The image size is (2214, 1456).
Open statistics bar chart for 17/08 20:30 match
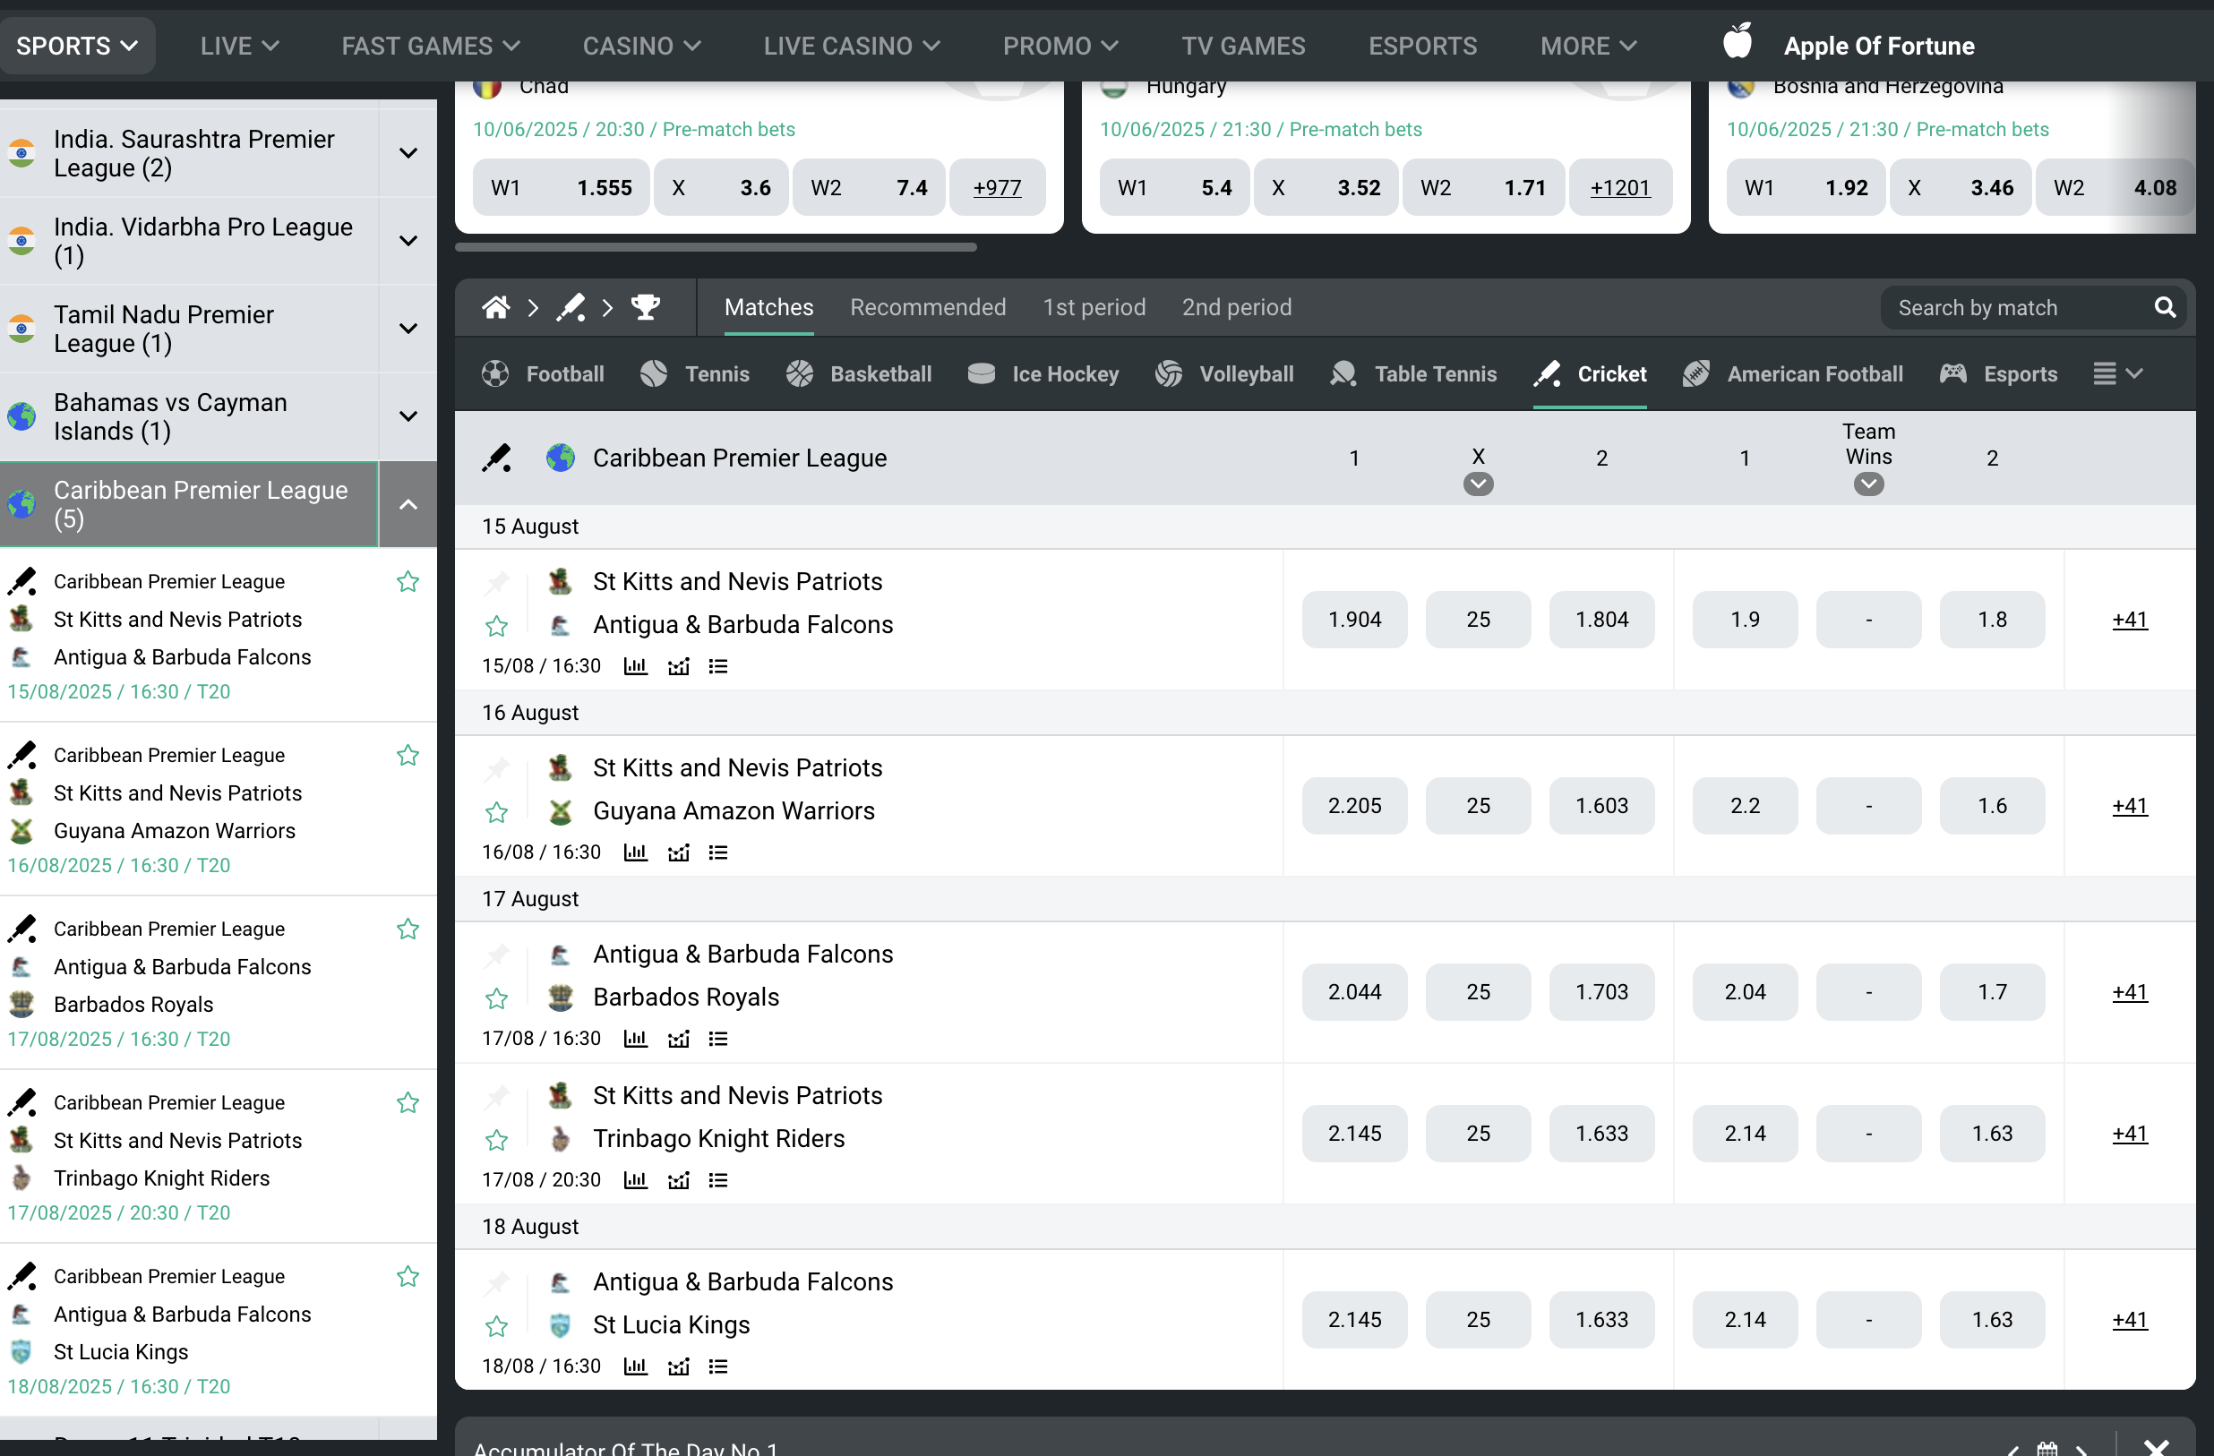tap(635, 1179)
